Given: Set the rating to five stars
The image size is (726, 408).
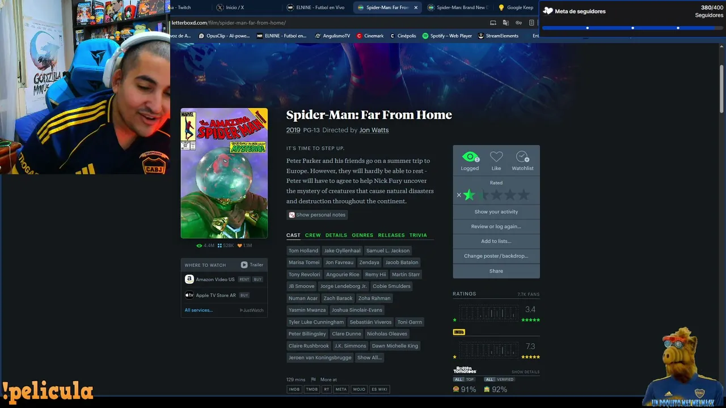Looking at the screenshot, I should tap(524, 195).
